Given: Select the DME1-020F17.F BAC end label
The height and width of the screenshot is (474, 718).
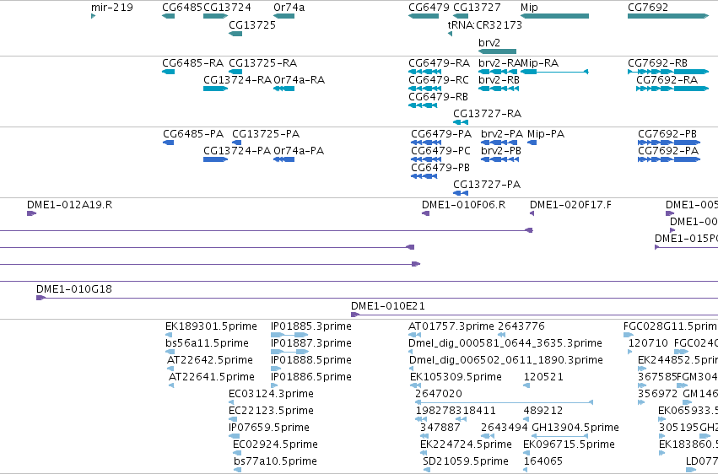Looking at the screenshot, I should tap(570, 204).
